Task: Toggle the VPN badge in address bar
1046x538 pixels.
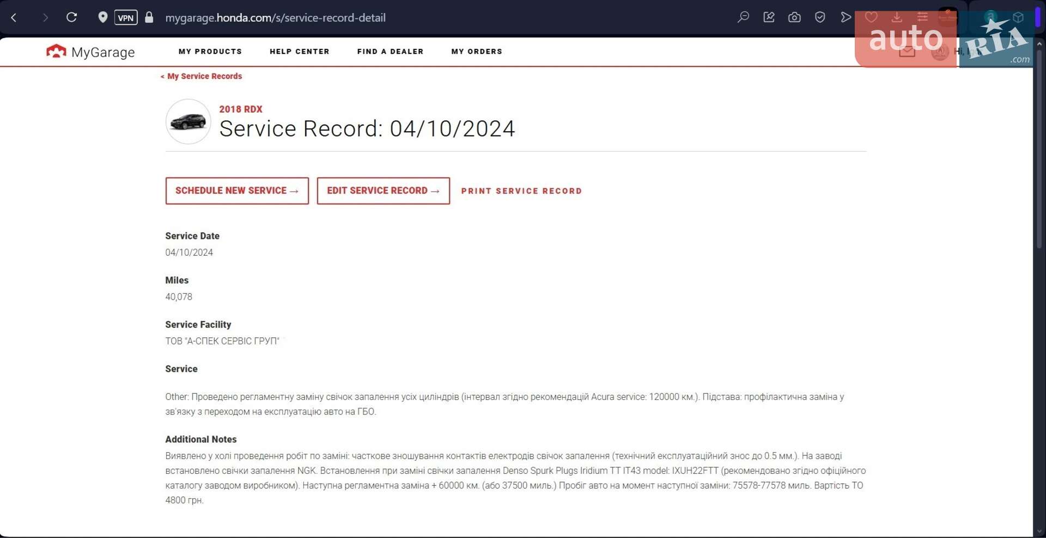Action: click(126, 17)
